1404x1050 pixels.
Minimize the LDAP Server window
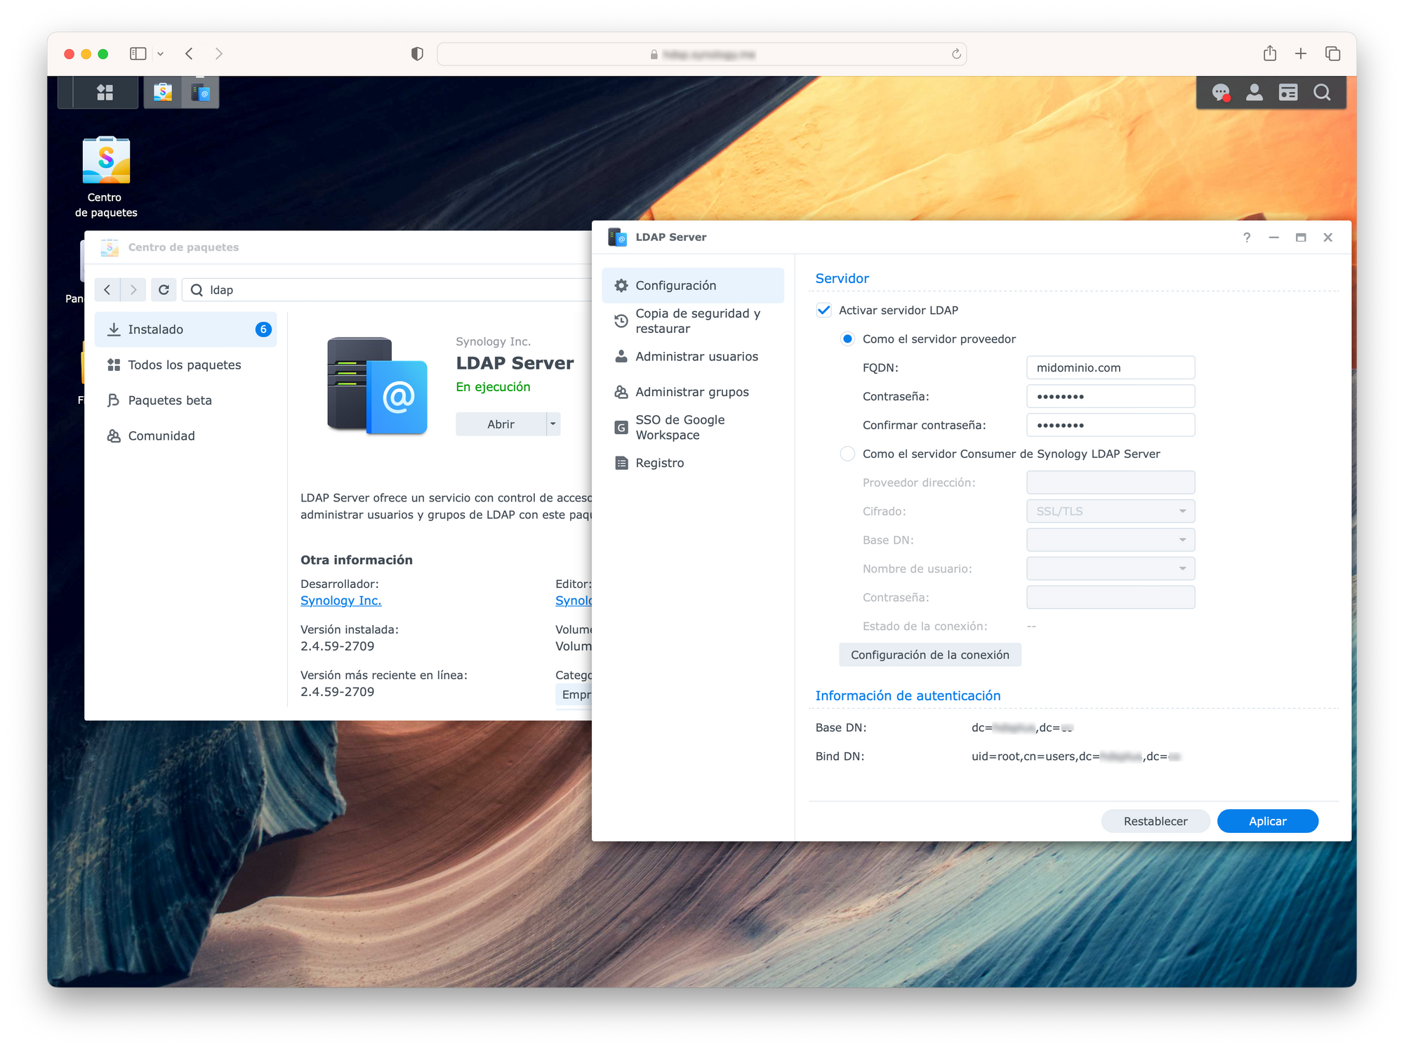coord(1273,237)
